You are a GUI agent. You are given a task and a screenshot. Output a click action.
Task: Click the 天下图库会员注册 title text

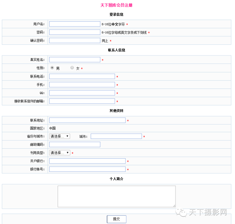tap(116, 5)
